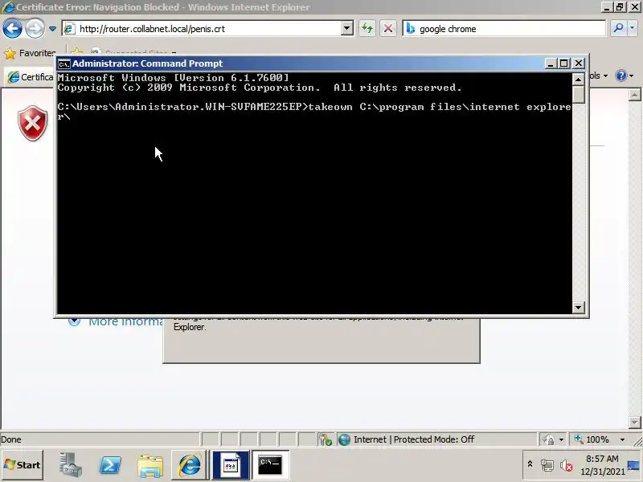Click Command Prompt scrollbar thumb
643x482 pixels.
coord(578,94)
